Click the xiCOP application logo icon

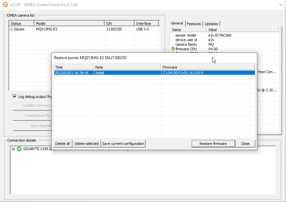pos(5,5)
